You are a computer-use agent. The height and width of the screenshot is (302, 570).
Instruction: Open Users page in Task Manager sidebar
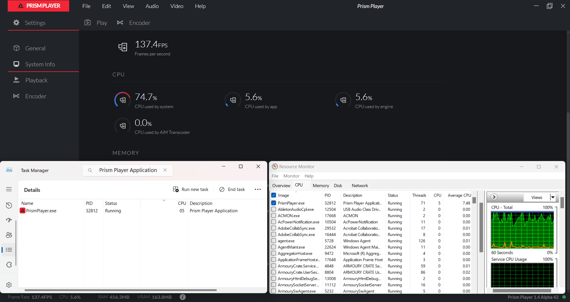[9, 235]
